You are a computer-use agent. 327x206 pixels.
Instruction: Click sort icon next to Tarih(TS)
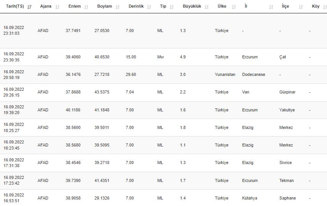30,7
